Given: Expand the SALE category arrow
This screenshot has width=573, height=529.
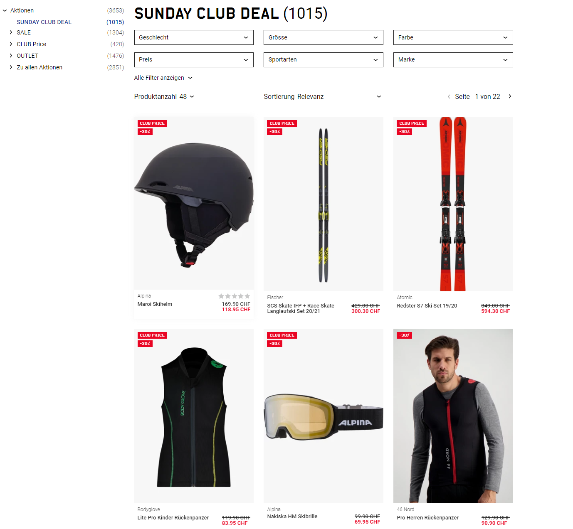Looking at the screenshot, I should [x=11, y=32].
